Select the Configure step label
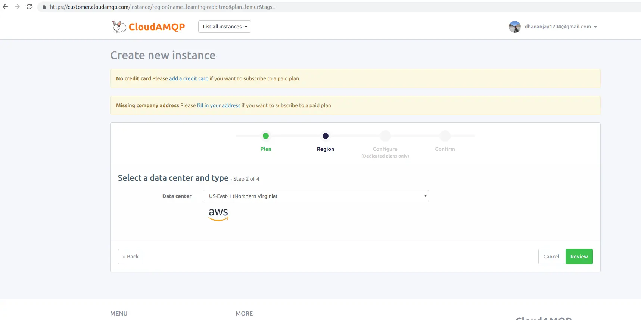This screenshot has width=641, height=320. (x=385, y=149)
